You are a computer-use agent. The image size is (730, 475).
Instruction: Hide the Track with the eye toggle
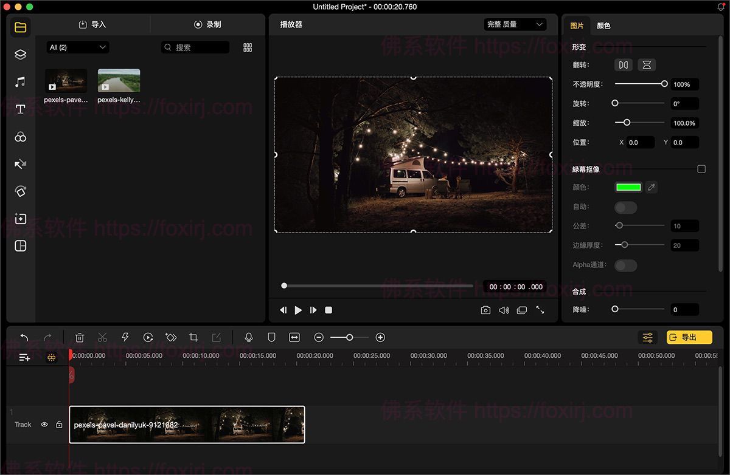44,424
